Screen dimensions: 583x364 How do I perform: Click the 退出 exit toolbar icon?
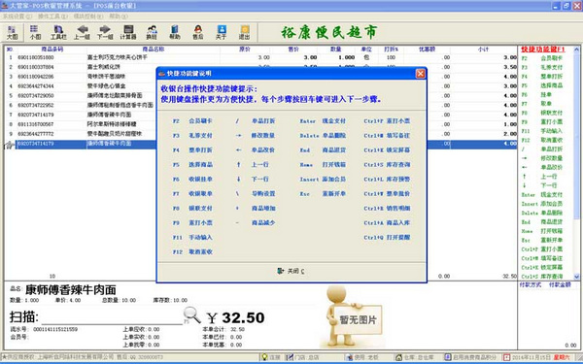[244, 32]
